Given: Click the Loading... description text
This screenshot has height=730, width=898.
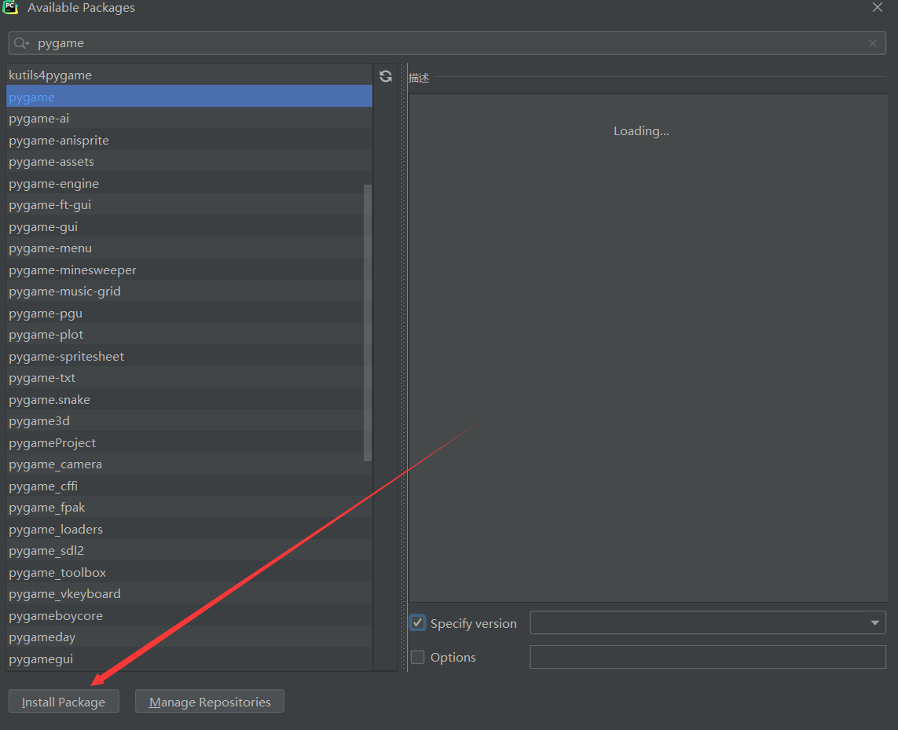Looking at the screenshot, I should click(641, 131).
